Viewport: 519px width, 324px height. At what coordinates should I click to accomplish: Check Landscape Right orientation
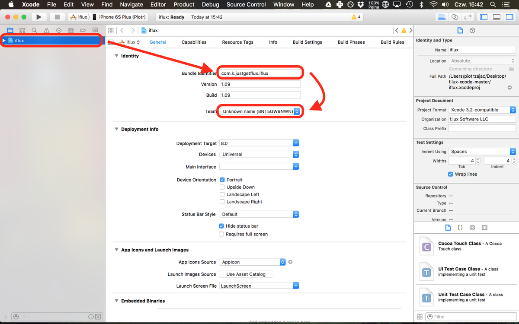(x=222, y=202)
